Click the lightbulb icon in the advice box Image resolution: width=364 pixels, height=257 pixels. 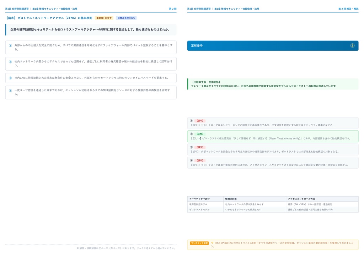click(212, 243)
